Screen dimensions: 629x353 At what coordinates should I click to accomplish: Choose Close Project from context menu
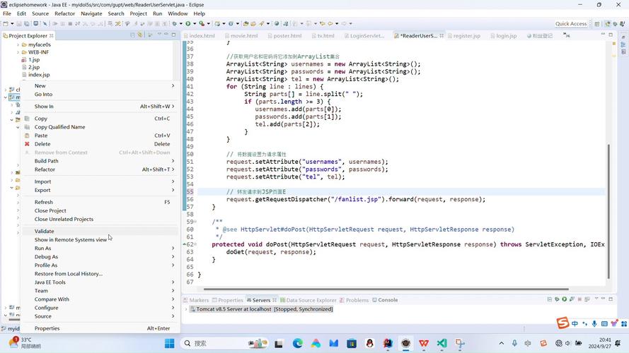click(100, 210)
